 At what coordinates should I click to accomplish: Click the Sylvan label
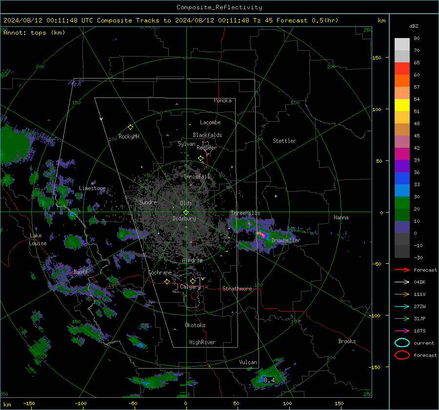pyautogui.click(x=186, y=144)
